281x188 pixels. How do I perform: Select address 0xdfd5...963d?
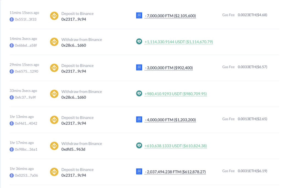(73, 149)
